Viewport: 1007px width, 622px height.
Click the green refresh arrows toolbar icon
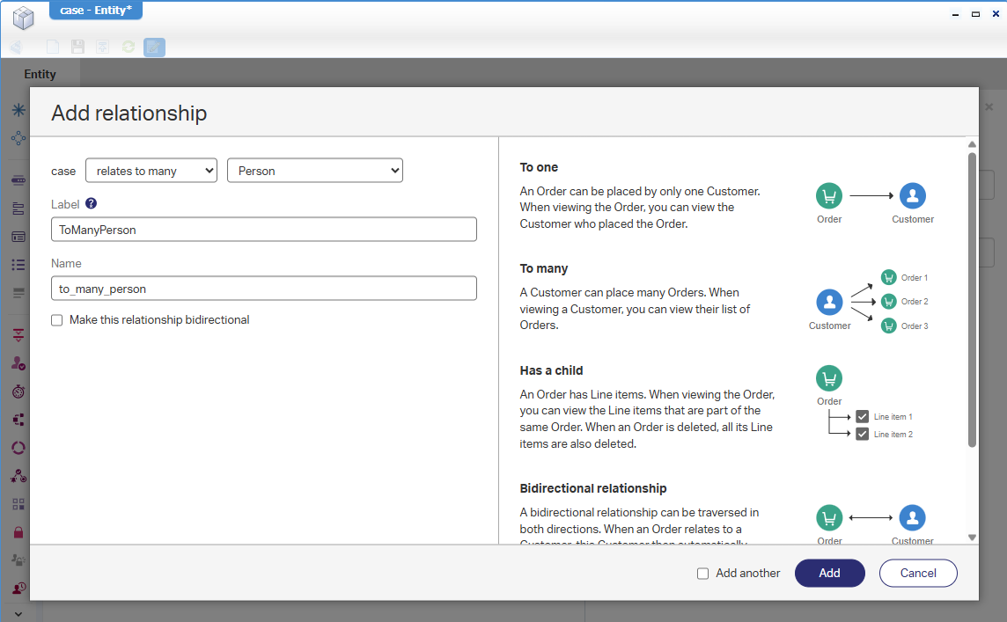(x=129, y=48)
